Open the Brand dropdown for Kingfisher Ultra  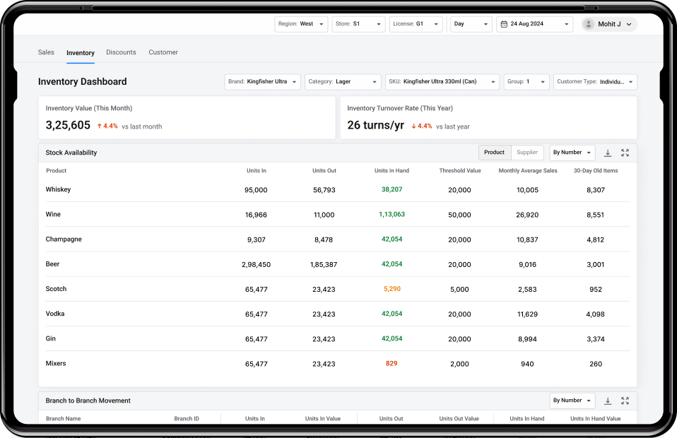coord(262,81)
